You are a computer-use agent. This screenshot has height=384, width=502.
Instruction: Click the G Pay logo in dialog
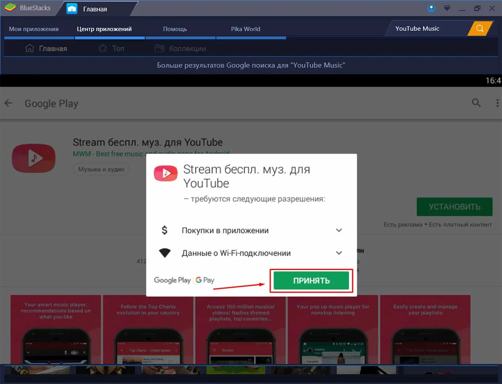pos(205,280)
